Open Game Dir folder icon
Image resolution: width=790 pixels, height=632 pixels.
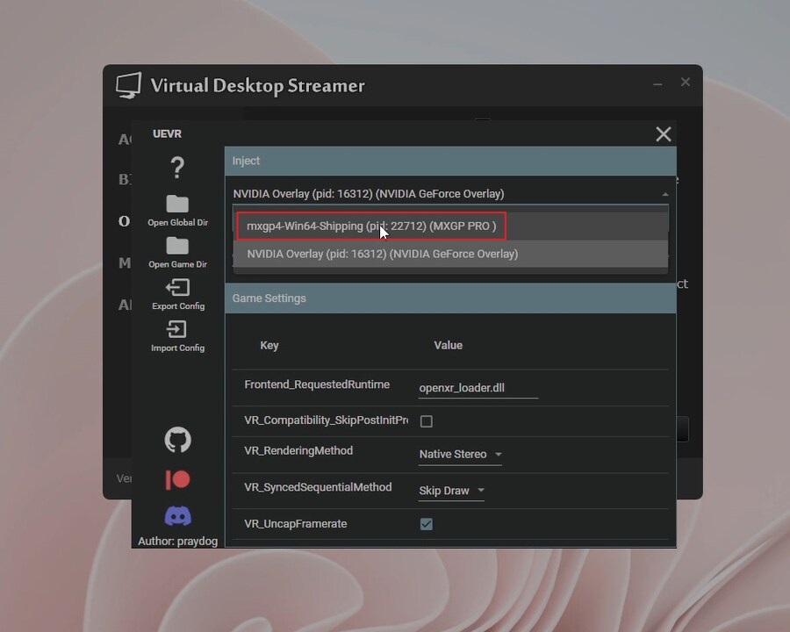point(177,246)
